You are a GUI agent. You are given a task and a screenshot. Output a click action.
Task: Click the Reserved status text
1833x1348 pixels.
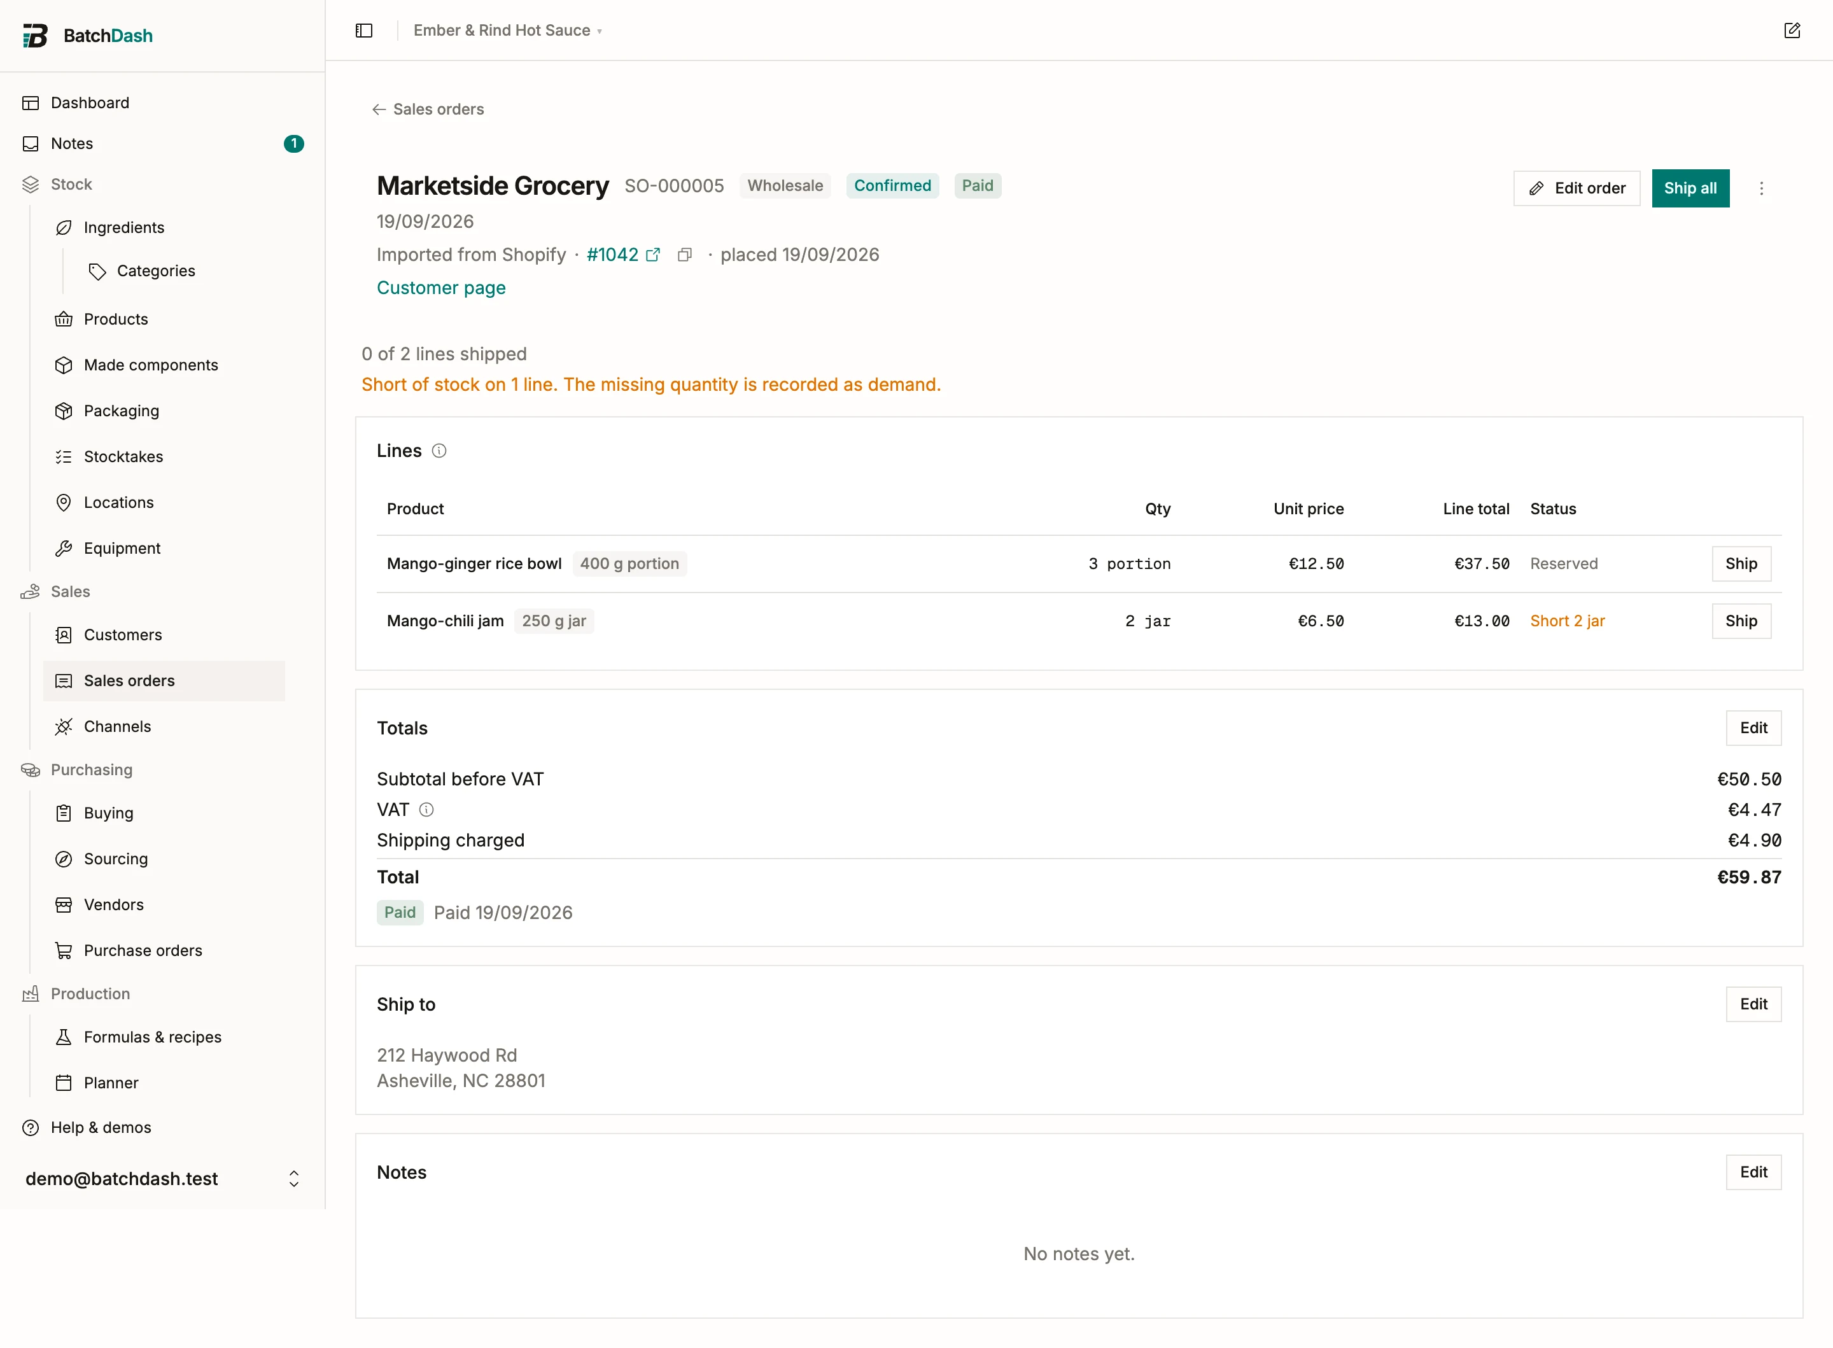pyautogui.click(x=1564, y=564)
